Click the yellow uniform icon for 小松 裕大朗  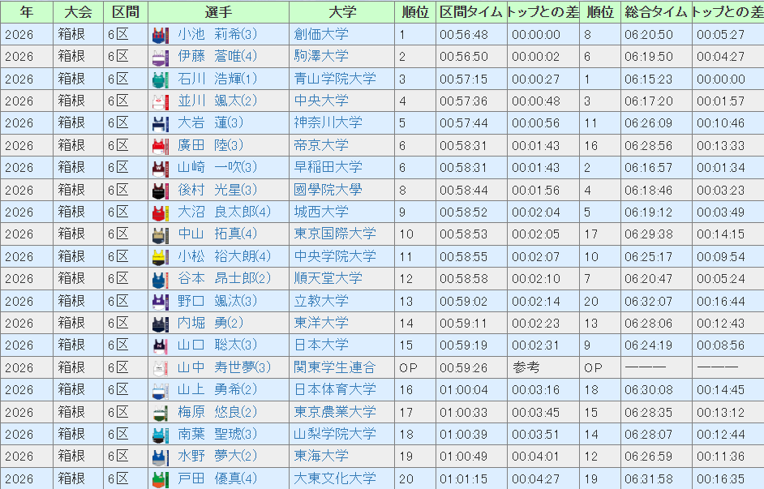click(160, 257)
